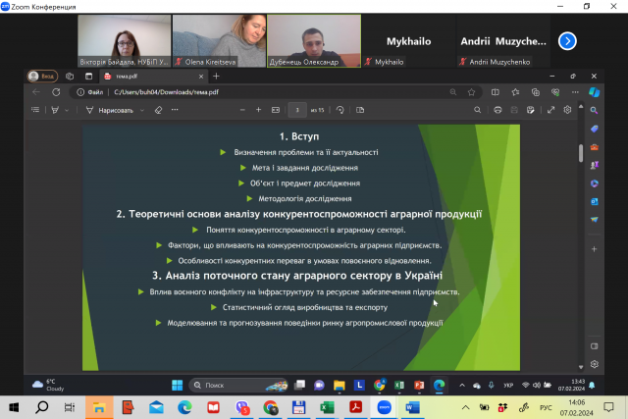Click scrollbar down arrow in PDF viewer
This screenshot has width=628, height=419.
581,367
